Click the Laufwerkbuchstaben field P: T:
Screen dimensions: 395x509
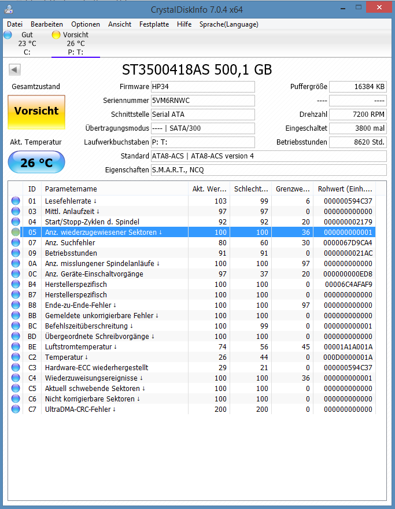click(203, 142)
